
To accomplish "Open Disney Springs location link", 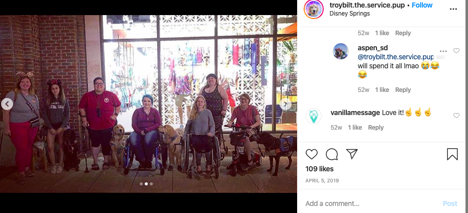I will (x=349, y=14).
